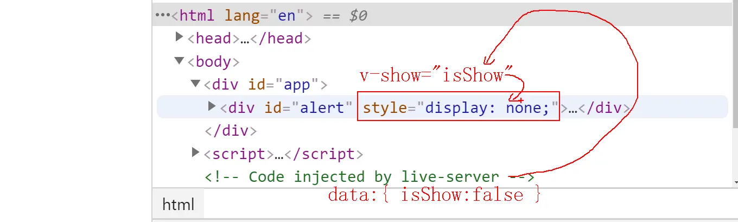The image size is (738, 222).
Task: Click the style="display: none;" attribute
Action: 461,108
